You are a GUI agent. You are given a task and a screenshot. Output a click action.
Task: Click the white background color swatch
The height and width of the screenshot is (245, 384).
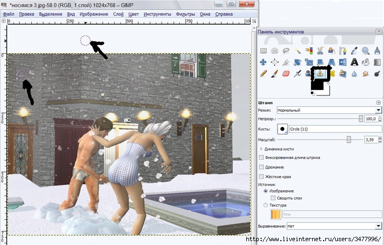(326, 92)
